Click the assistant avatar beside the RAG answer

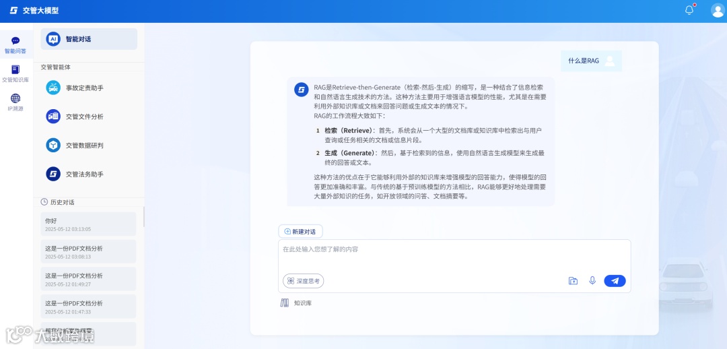[x=302, y=90]
